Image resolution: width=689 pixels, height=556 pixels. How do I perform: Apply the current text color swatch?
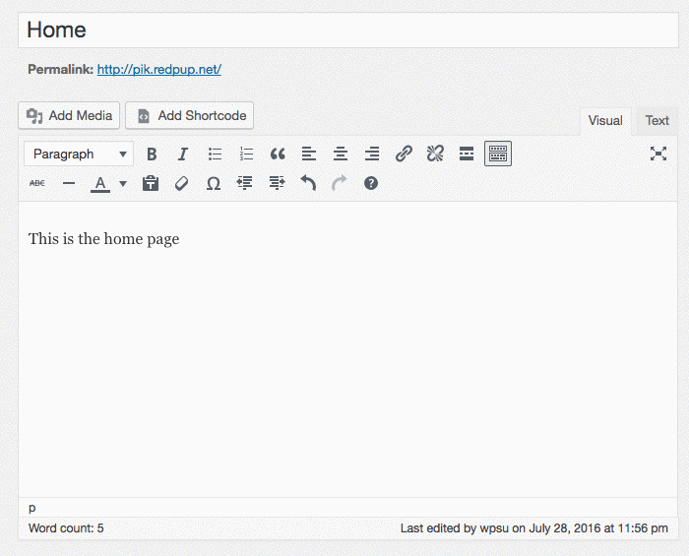point(100,184)
